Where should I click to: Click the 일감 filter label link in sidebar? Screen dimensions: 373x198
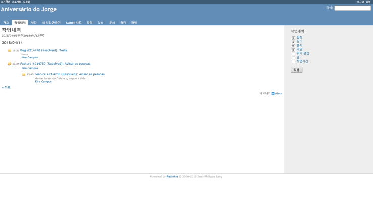(299, 38)
